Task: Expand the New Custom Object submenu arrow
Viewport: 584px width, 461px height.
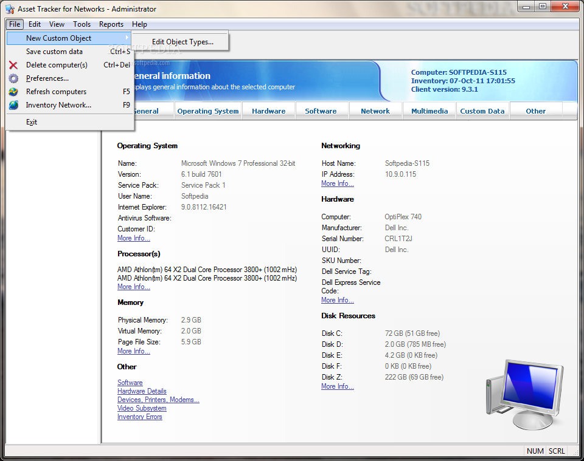Action: (x=127, y=38)
